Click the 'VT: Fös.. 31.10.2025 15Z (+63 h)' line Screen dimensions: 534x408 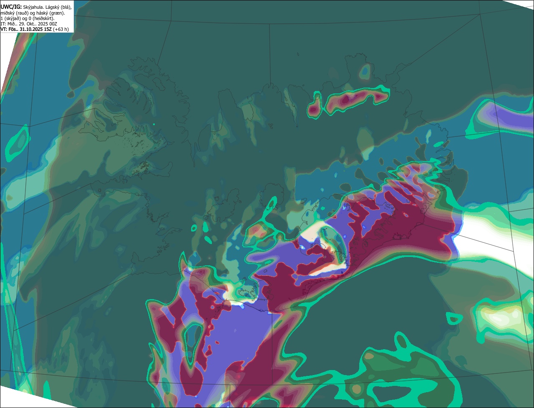coord(35,29)
